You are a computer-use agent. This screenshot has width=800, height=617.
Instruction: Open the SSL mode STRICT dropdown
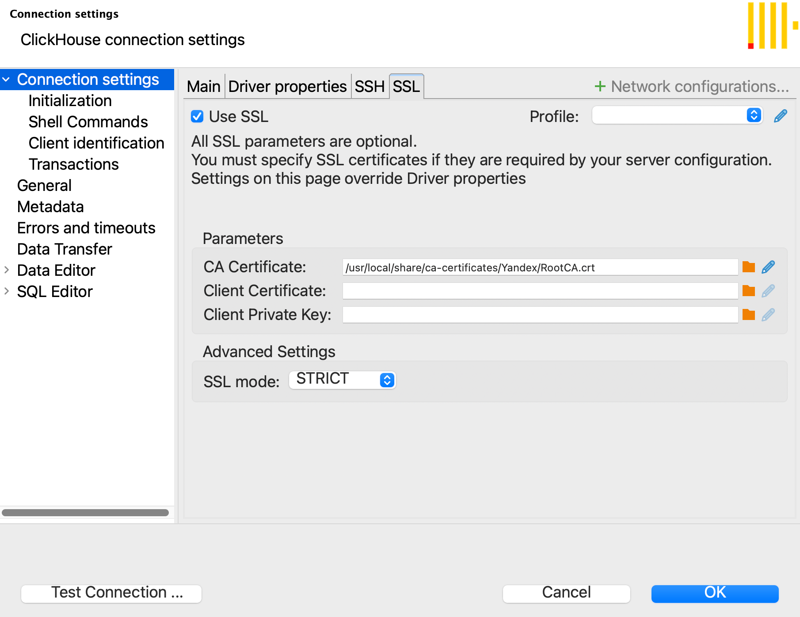tap(343, 380)
